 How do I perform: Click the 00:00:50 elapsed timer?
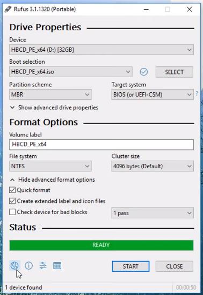pyautogui.click(x=186, y=287)
